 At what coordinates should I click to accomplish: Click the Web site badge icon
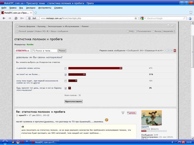[33, 18]
